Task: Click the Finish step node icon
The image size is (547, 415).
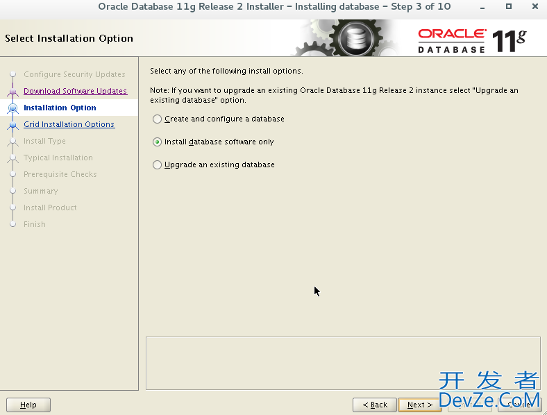Action: [x=13, y=224]
